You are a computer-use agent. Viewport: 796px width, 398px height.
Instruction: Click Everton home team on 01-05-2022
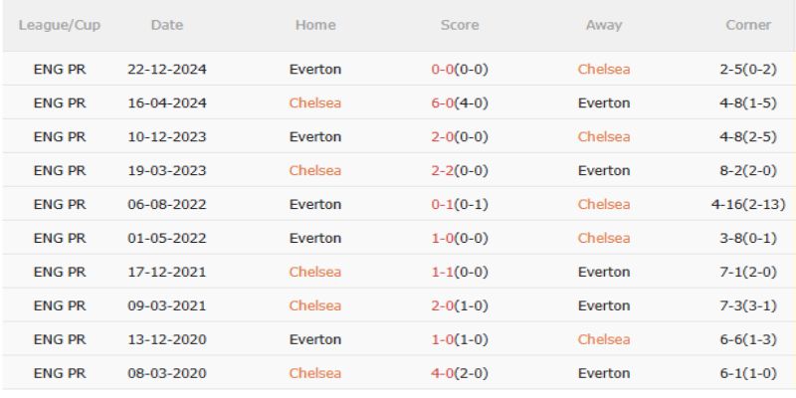pyautogui.click(x=314, y=239)
